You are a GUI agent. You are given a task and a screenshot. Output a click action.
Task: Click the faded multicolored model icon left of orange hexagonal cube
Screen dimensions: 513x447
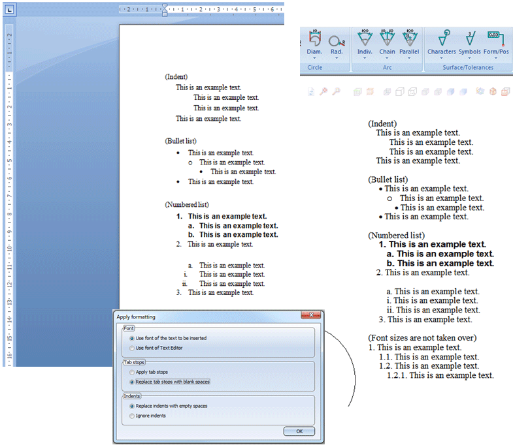pyautogui.click(x=480, y=91)
